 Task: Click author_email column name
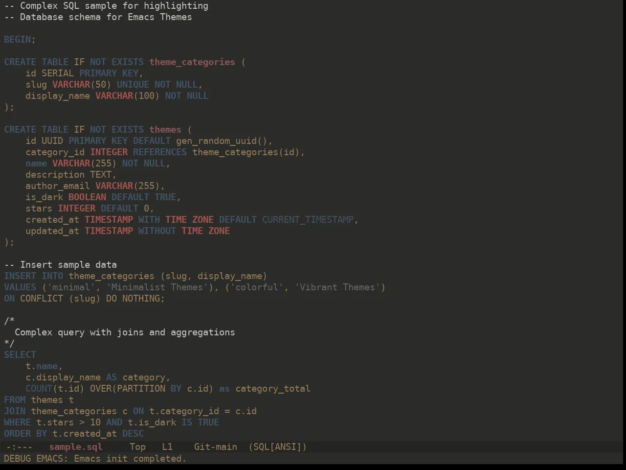[x=58, y=186]
